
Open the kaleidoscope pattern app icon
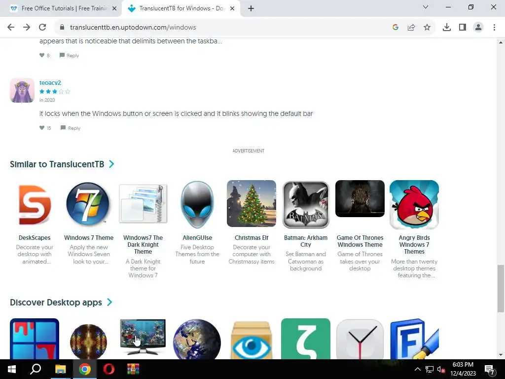click(88, 341)
